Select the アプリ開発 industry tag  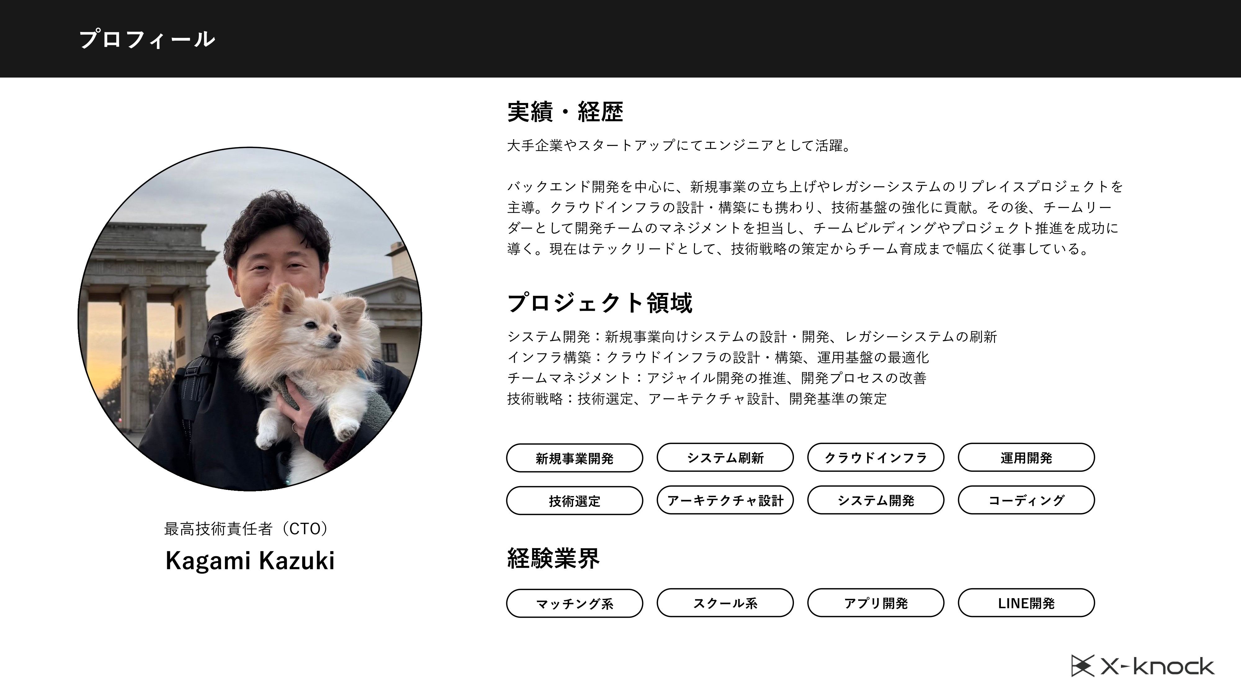pos(875,603)
